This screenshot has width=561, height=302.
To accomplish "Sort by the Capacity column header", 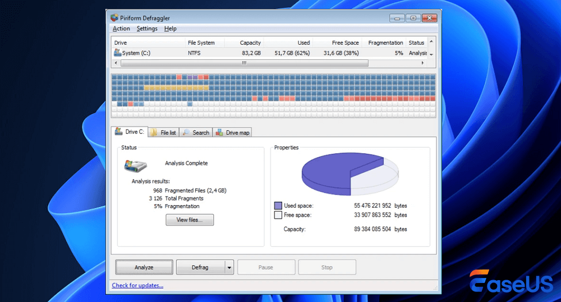I will point(244,43).
